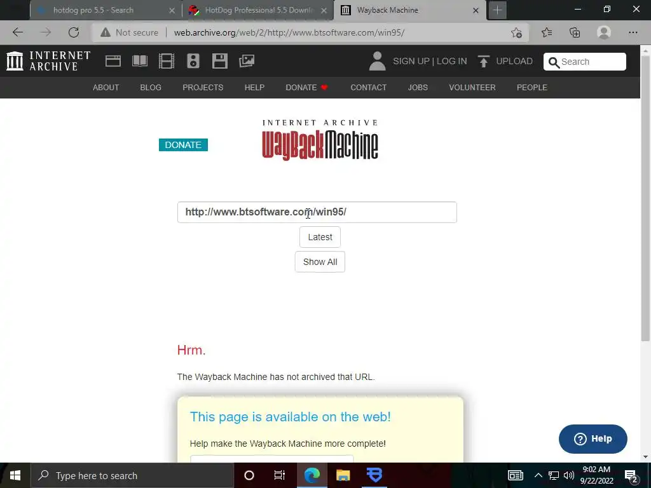
Task: Open File Explorer on taskbar
Action: (x=343, y=475)
